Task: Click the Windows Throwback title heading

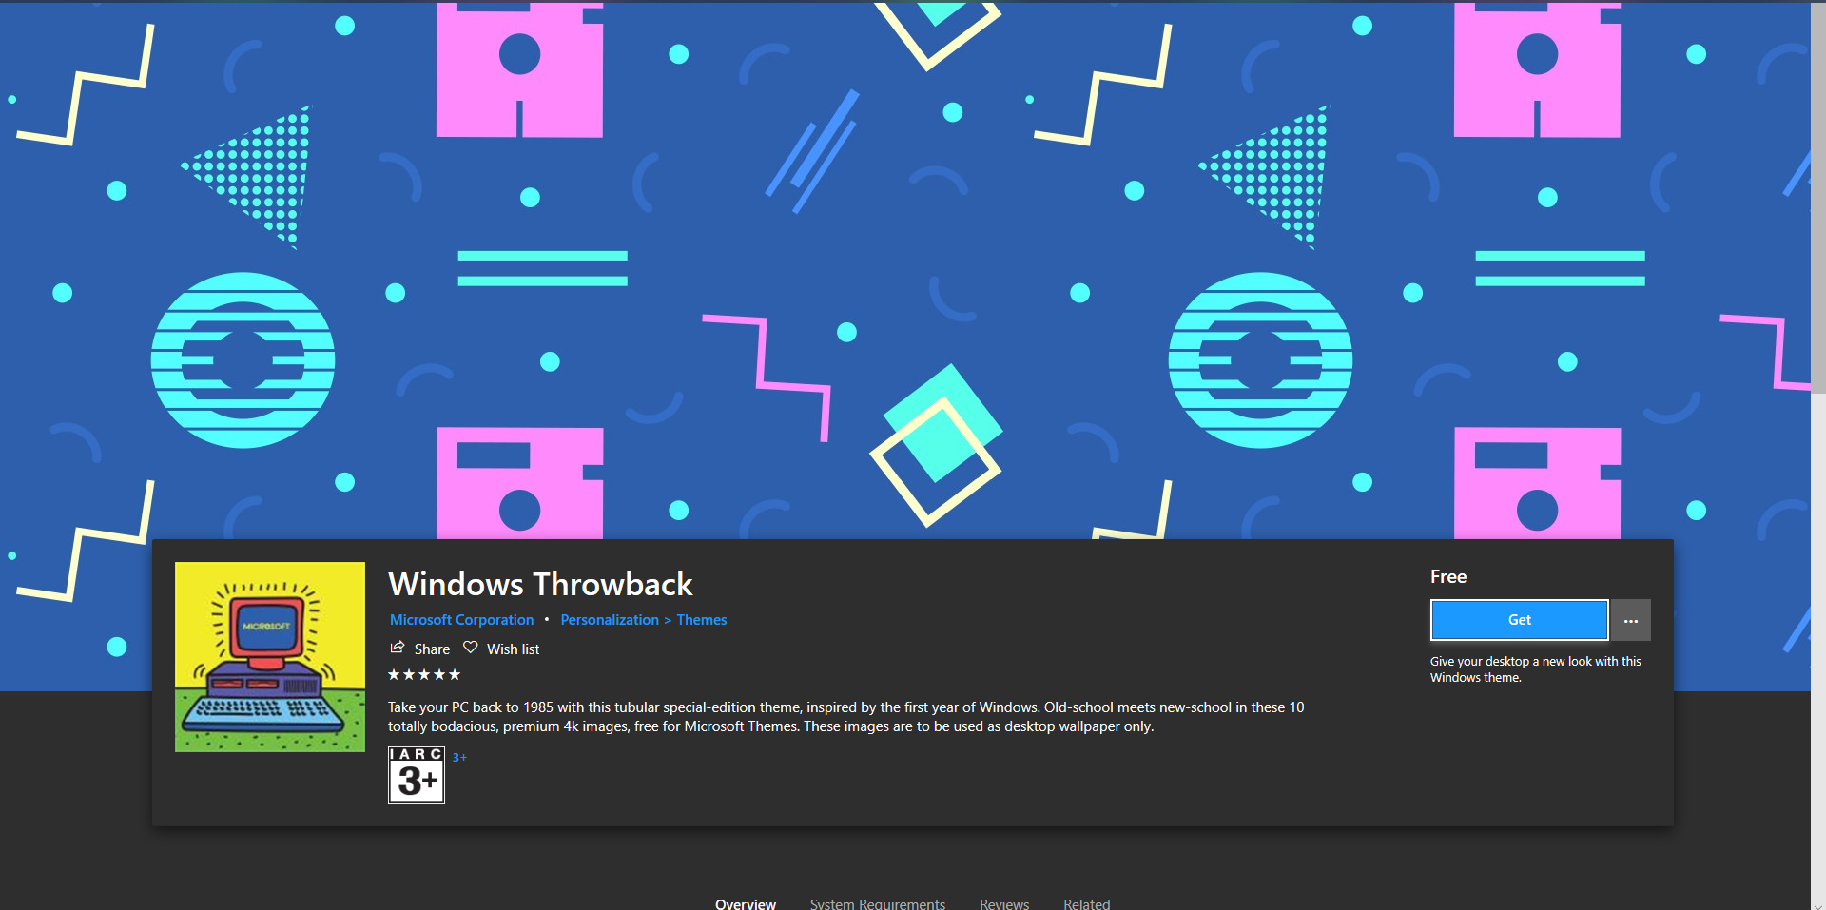Action: pyautogui.click(x=539, y=584)
